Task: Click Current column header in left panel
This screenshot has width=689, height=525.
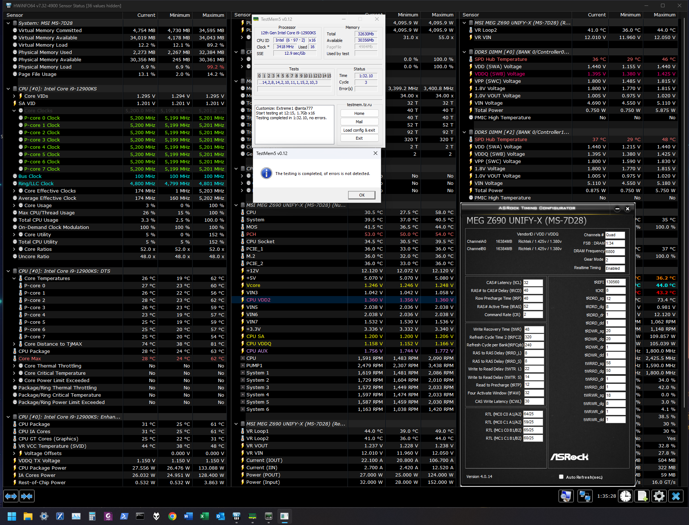Action: coord(140,15)
